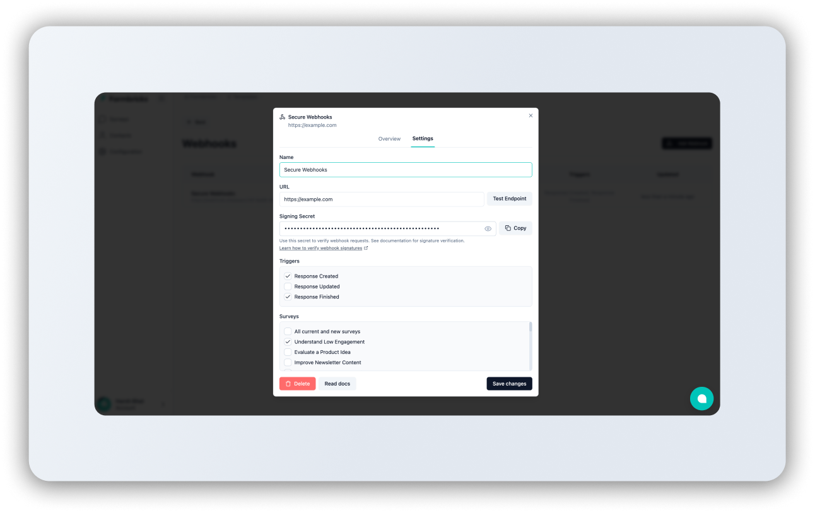Image resolution: width=815 pixels, height=513 pixels.
Task: Copy the signing secret using the Copy button
Action: 515,228
